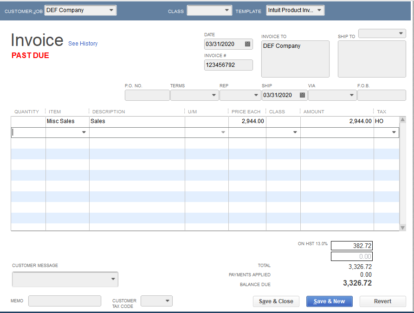The width and height of the screenshot is (414, 313).
Task: Click the See History link
Action: click(x=83, y=44)
